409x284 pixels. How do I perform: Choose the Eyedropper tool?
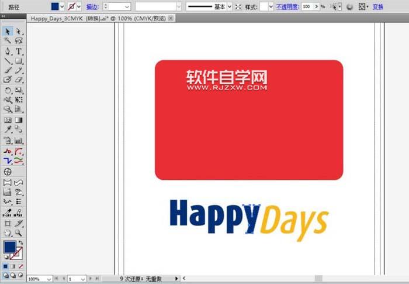8,130
